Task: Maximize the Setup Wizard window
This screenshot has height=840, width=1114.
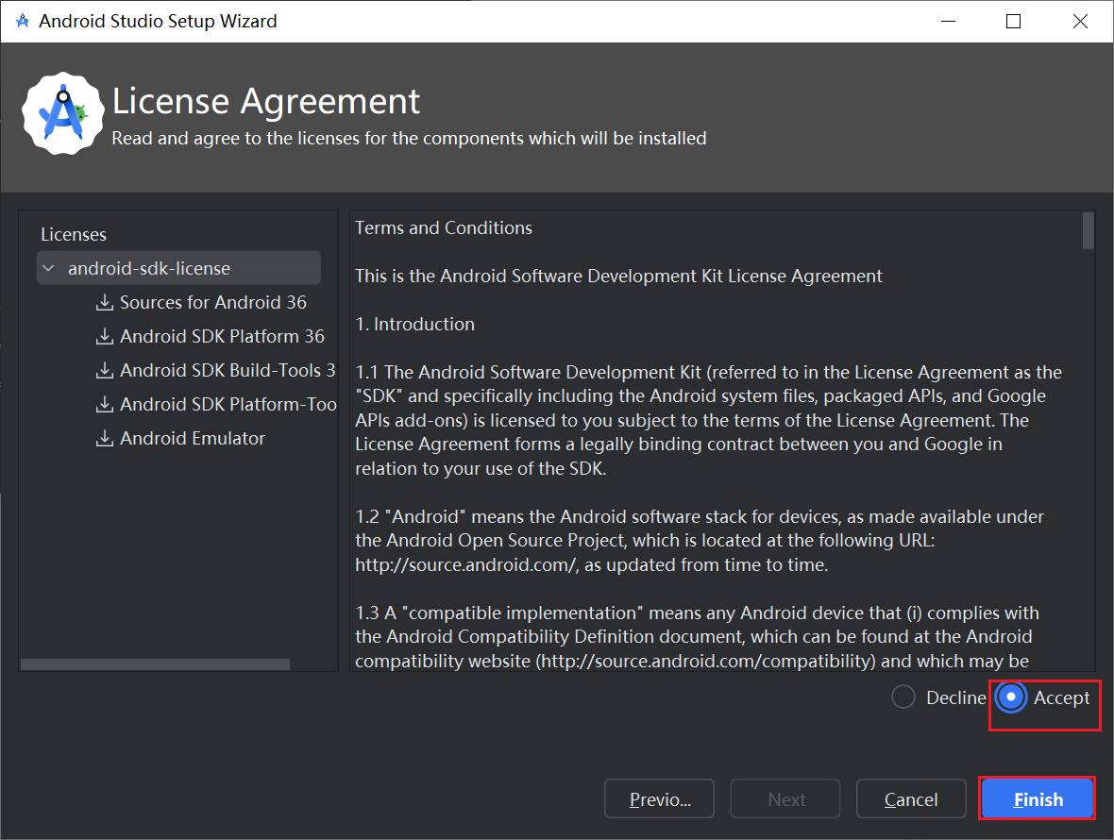Action: click(1013, 21)
